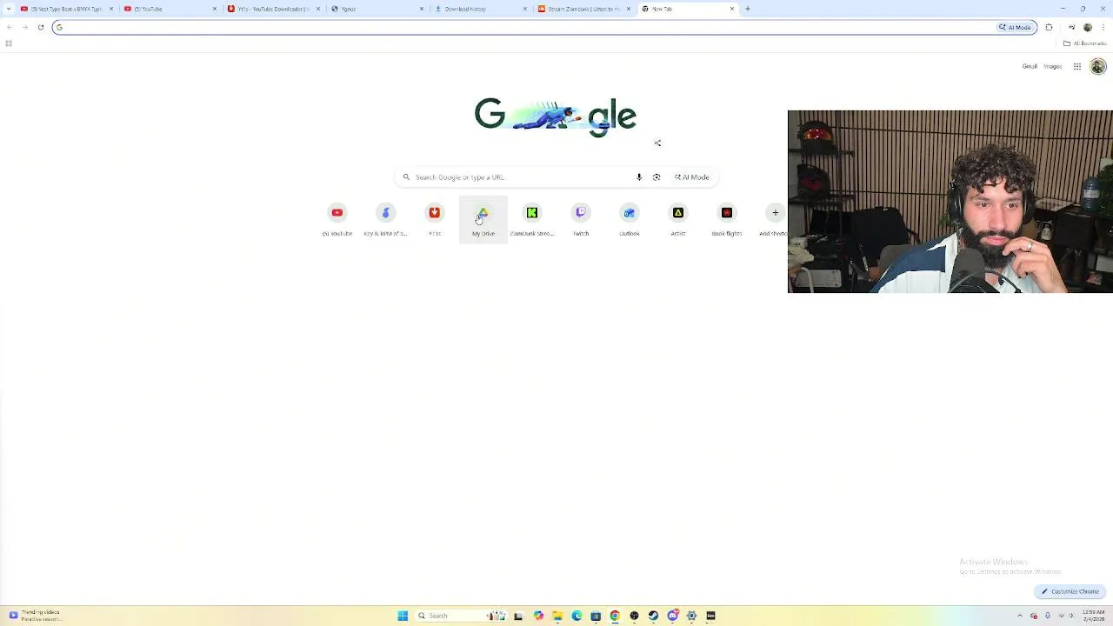Show hidden system tray icons
Viewport: 1113px width, 626px height.
1020,616
